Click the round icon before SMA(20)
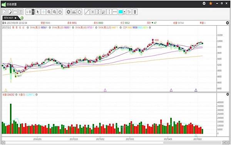 tap(50, 28)
